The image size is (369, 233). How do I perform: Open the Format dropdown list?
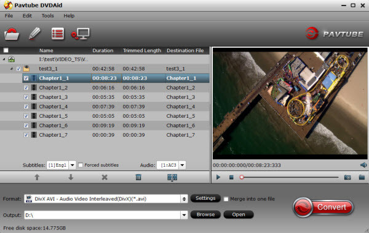pyautogui.click(x=184, y=199)
